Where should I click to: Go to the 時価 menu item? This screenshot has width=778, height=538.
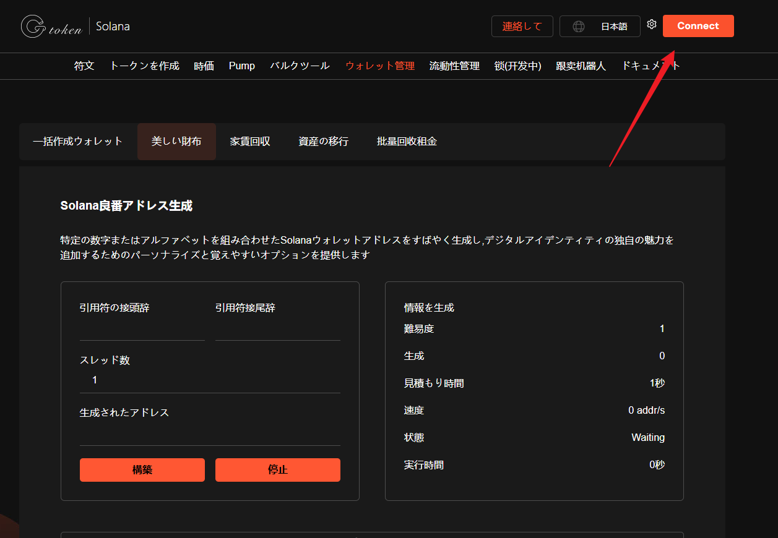point(204,66)
